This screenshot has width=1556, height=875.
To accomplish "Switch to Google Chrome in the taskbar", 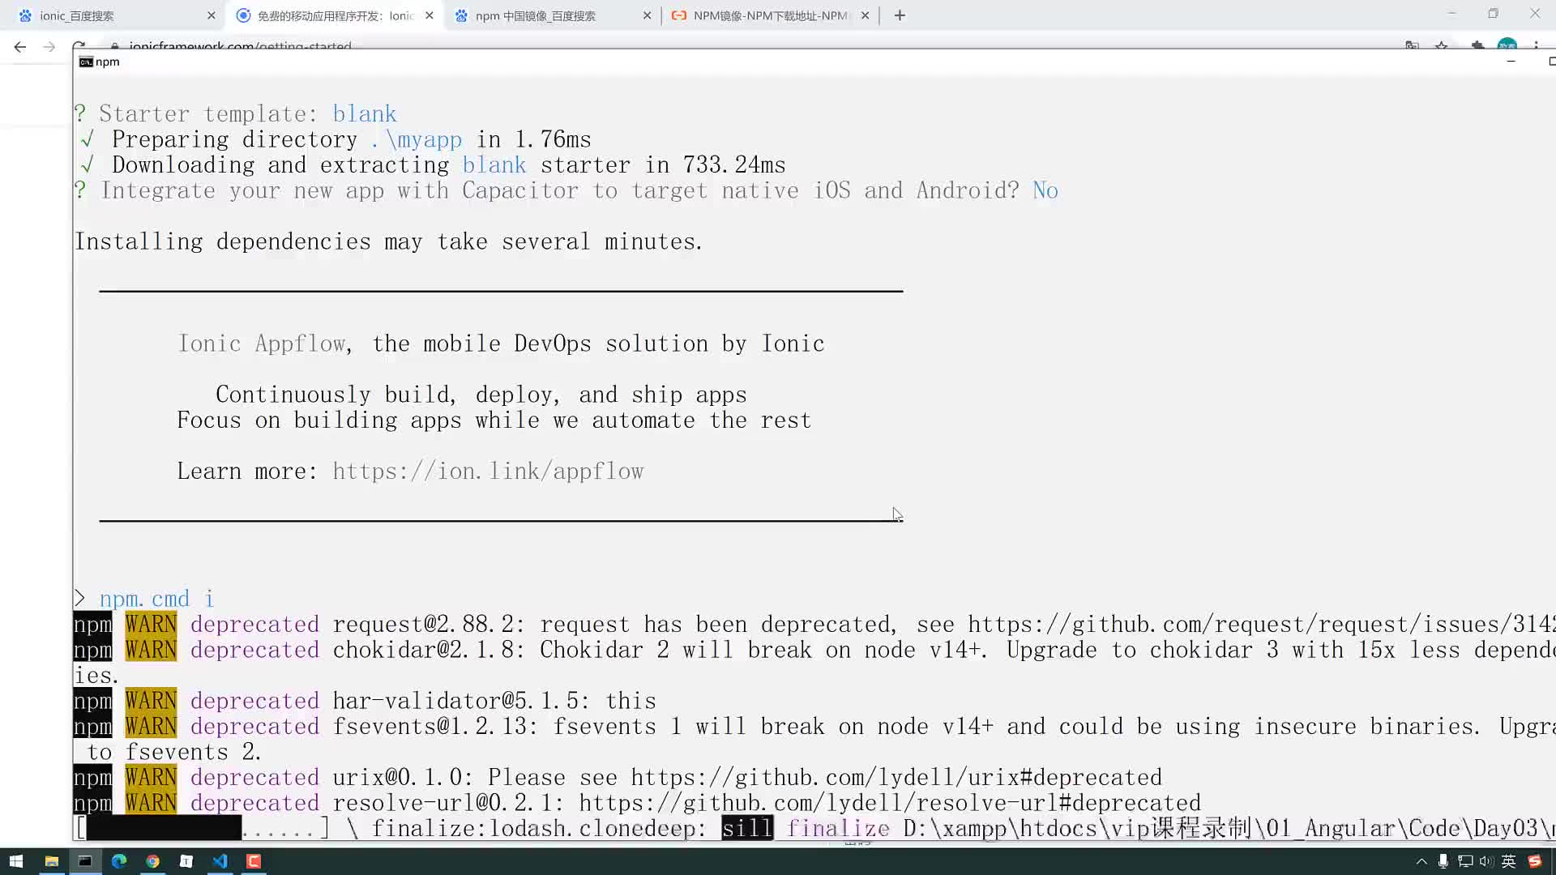I will click(x=152, y=861).
